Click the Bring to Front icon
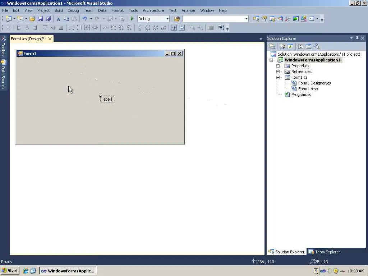This screenshot has height=276, width=368. tap(193, 28)
